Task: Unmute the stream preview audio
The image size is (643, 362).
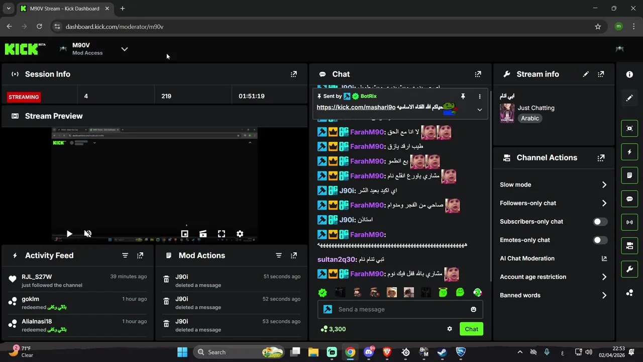Action: point(87,234)
